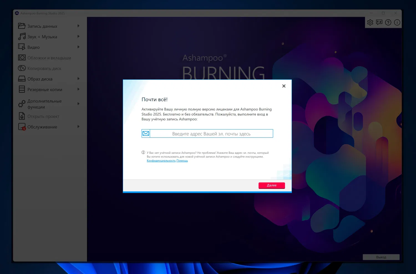Image resolution: width=416 pixels, height=274 pixels.
Task: Close the Ashampoo Burning Studio window
Action: click(x=395, y=13)
